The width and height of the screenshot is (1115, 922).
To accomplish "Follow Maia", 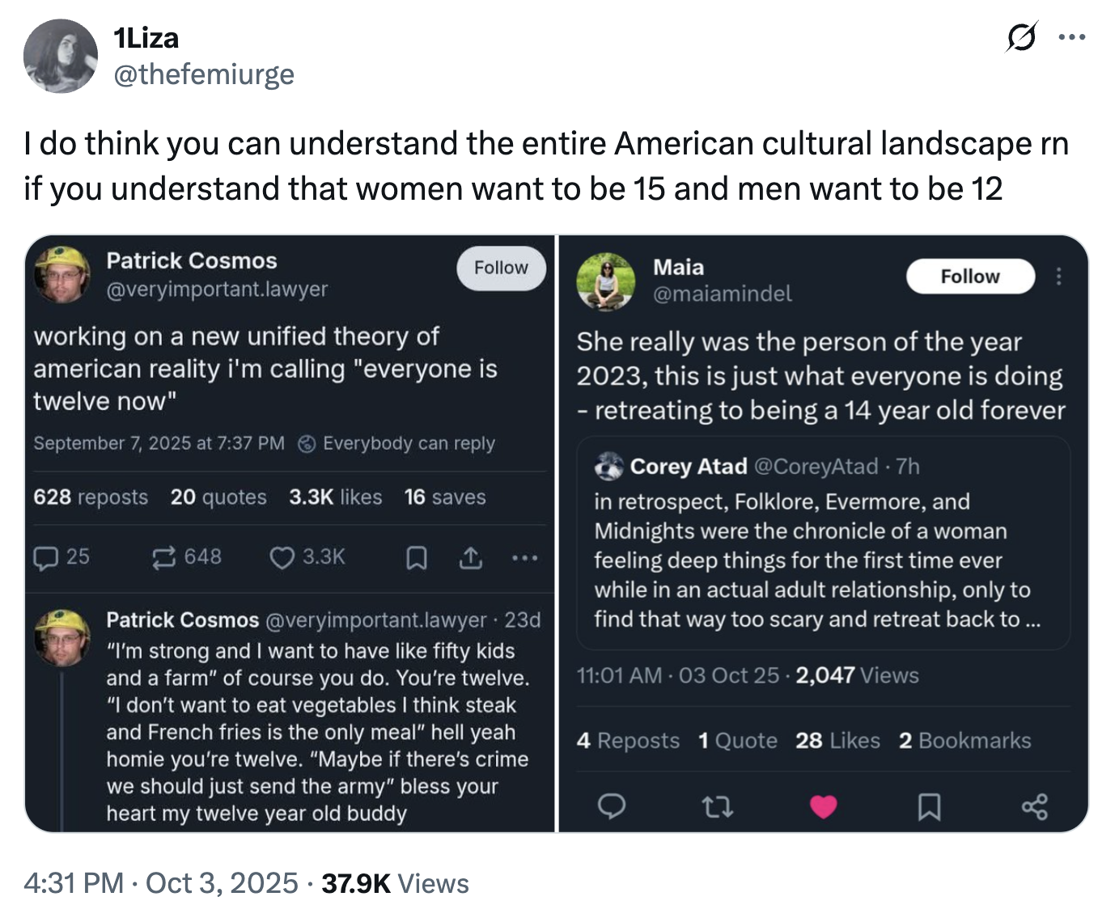I will click(969, 277).
